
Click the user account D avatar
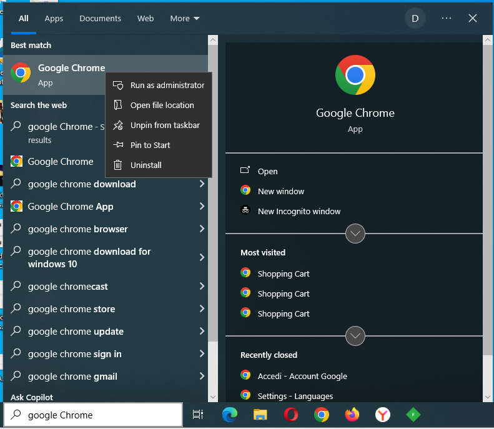click(415, 18)
